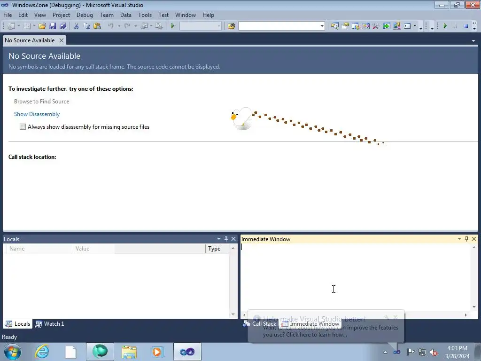Click the green Start Debugging arrow left of the configuration box
This screenshot has width=481, height=361.
point(173,26)
